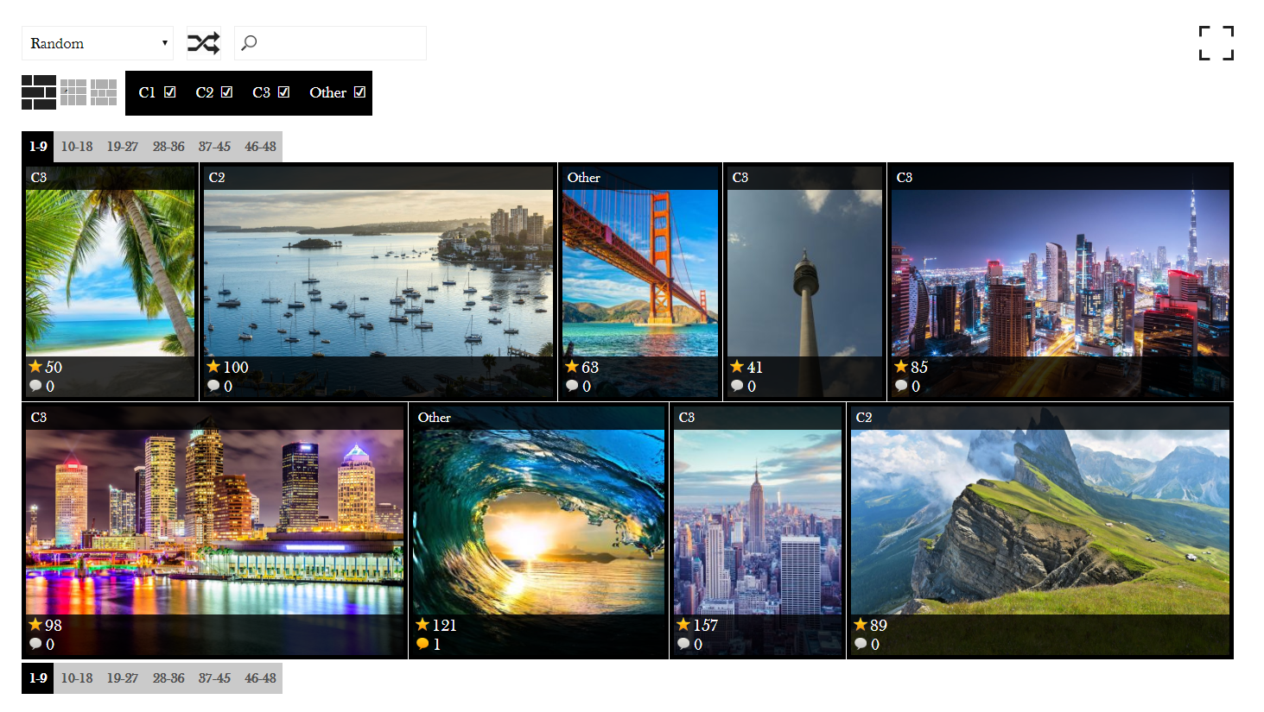Click the comment bubble under rating 41

(737, 386)
